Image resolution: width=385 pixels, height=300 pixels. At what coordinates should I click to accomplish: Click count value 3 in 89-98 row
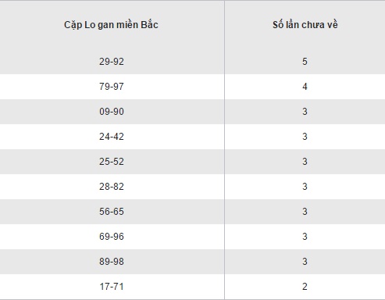tap(305, 262)
